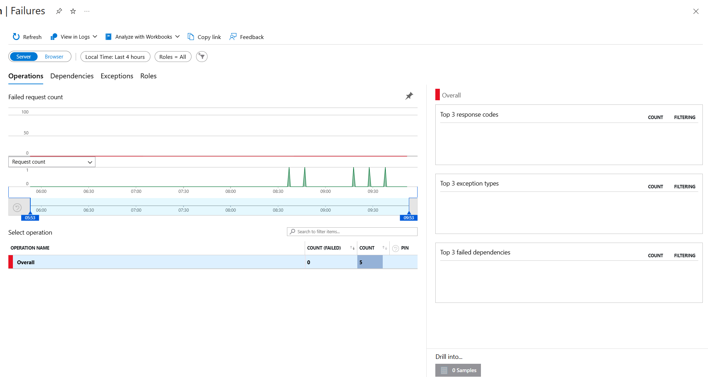Click the Top 3 failed dependencies heading
This screenshot has width=708, height=377.
[x=475, y=252]
